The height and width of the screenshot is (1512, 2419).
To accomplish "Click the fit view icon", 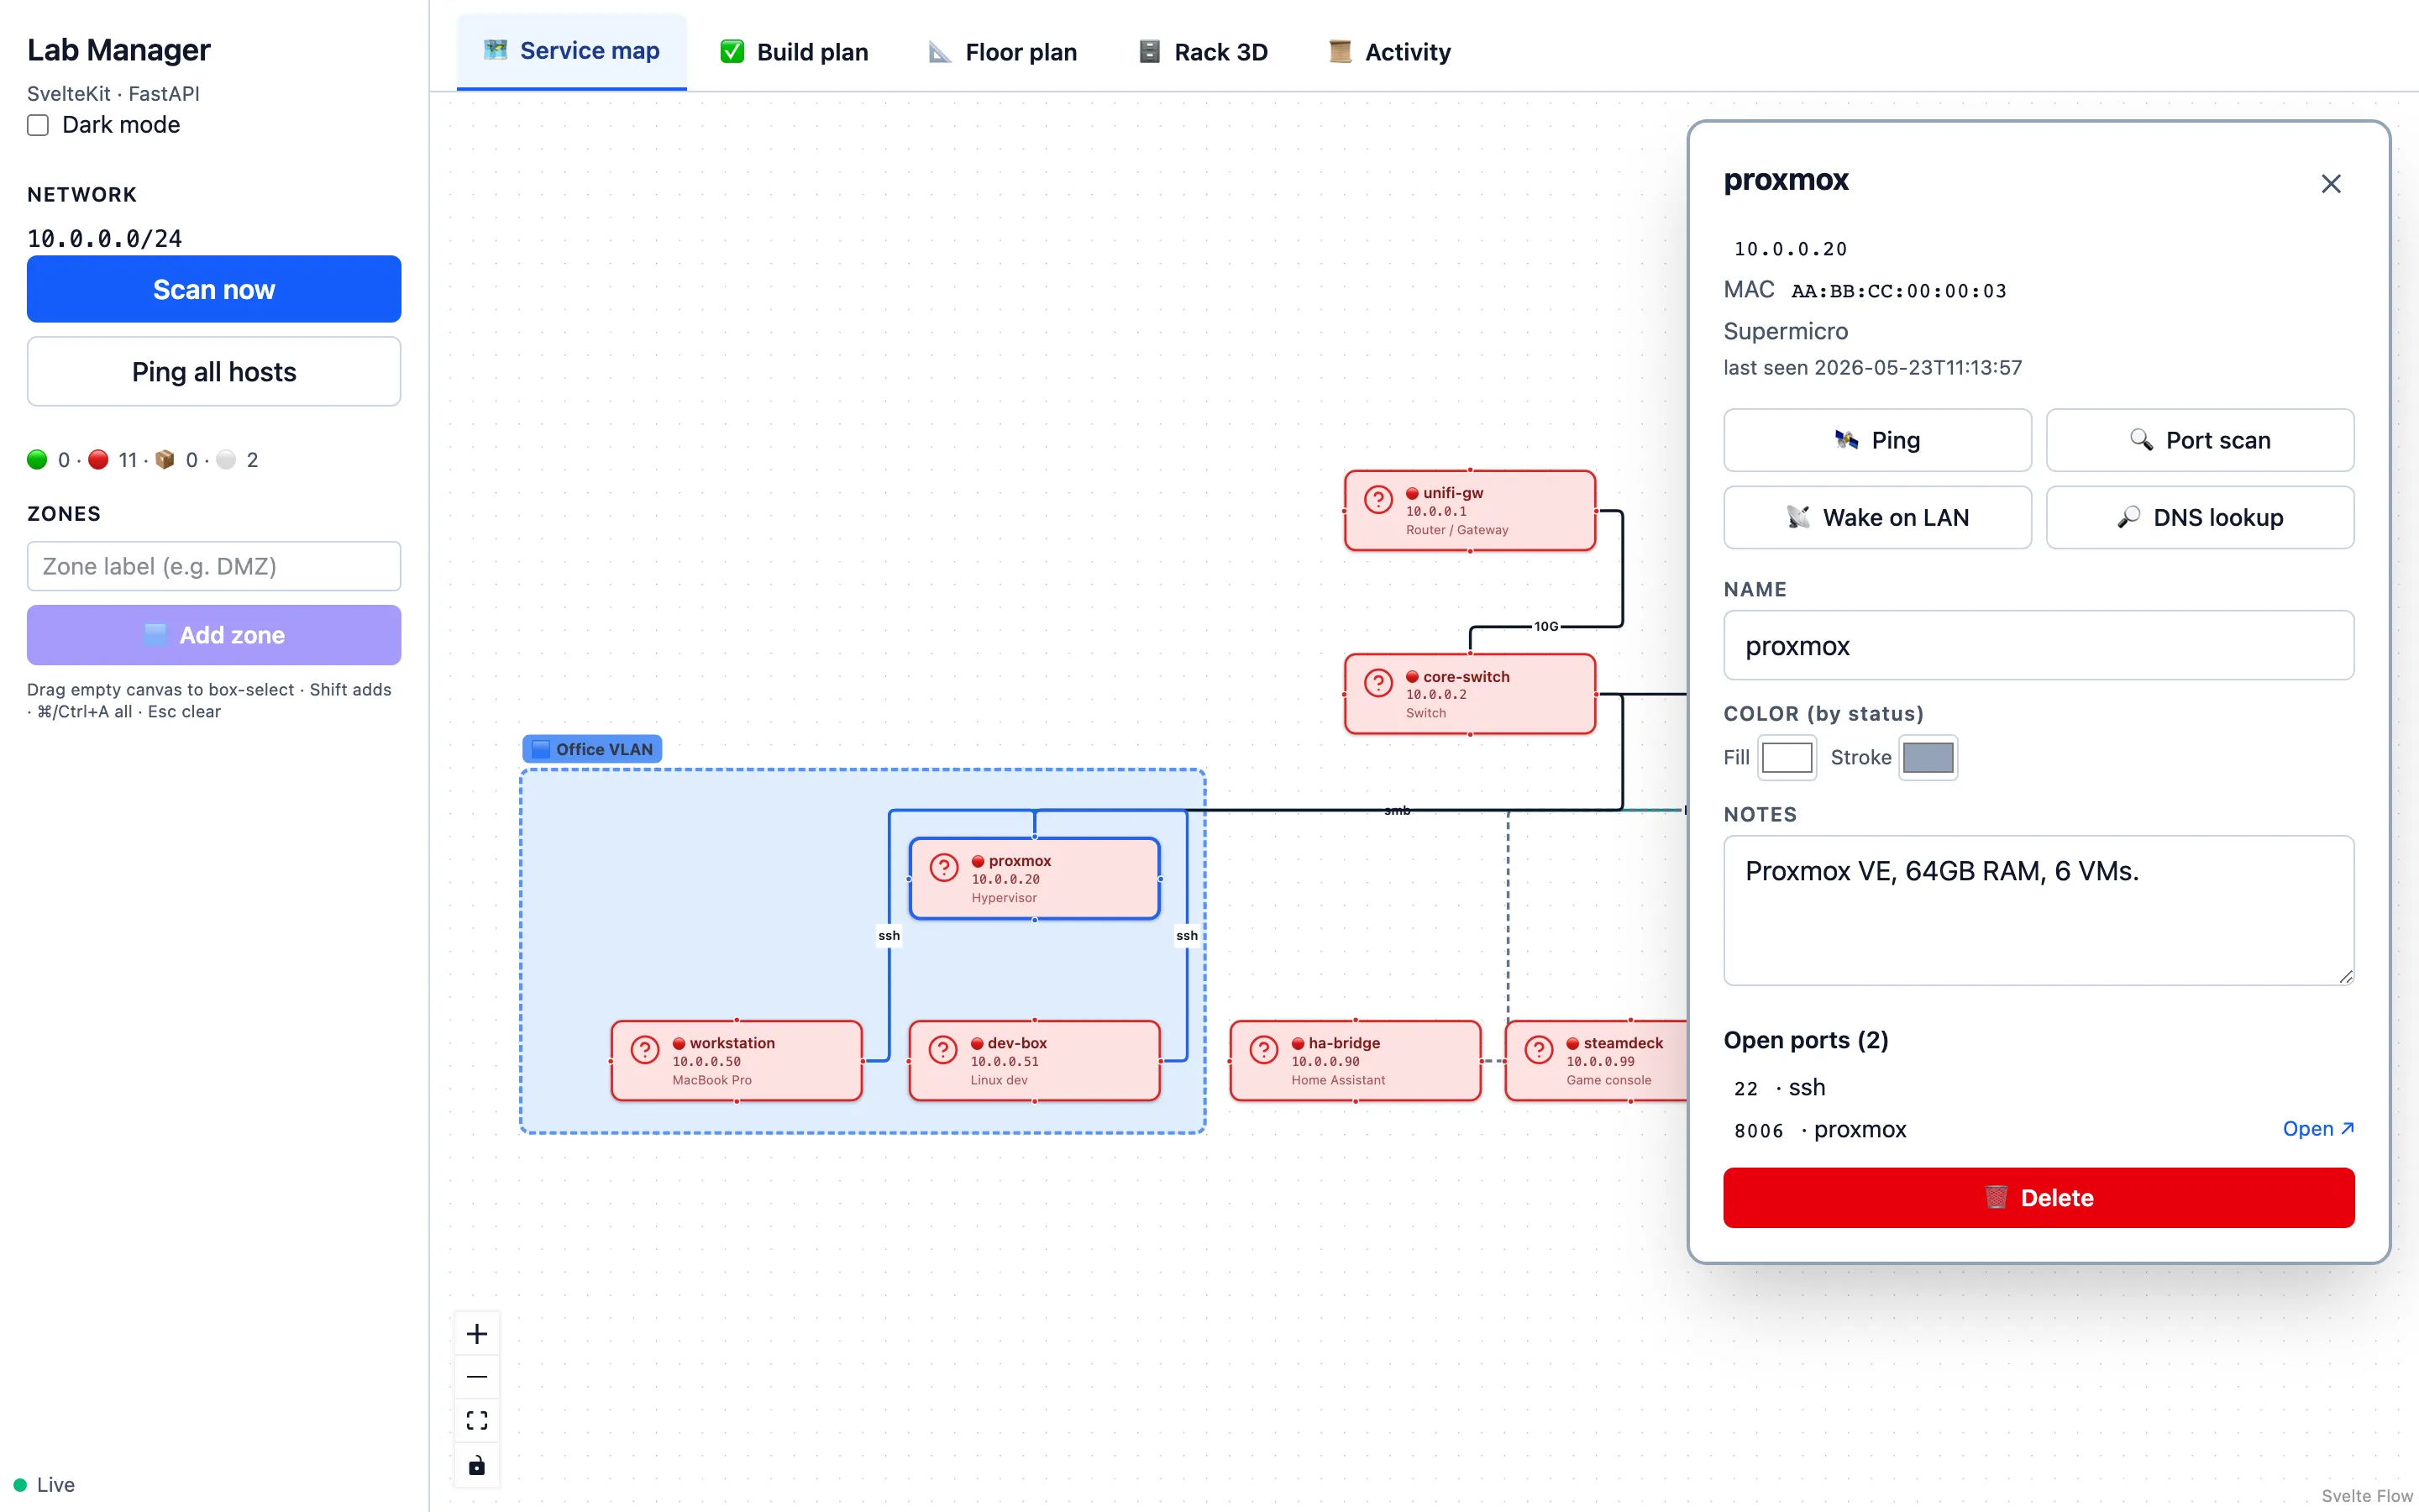I will click(x=477, y=1421).
